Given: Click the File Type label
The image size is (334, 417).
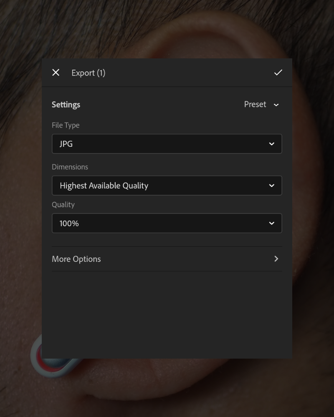Looking at the screenshot, I should point(66,125).
